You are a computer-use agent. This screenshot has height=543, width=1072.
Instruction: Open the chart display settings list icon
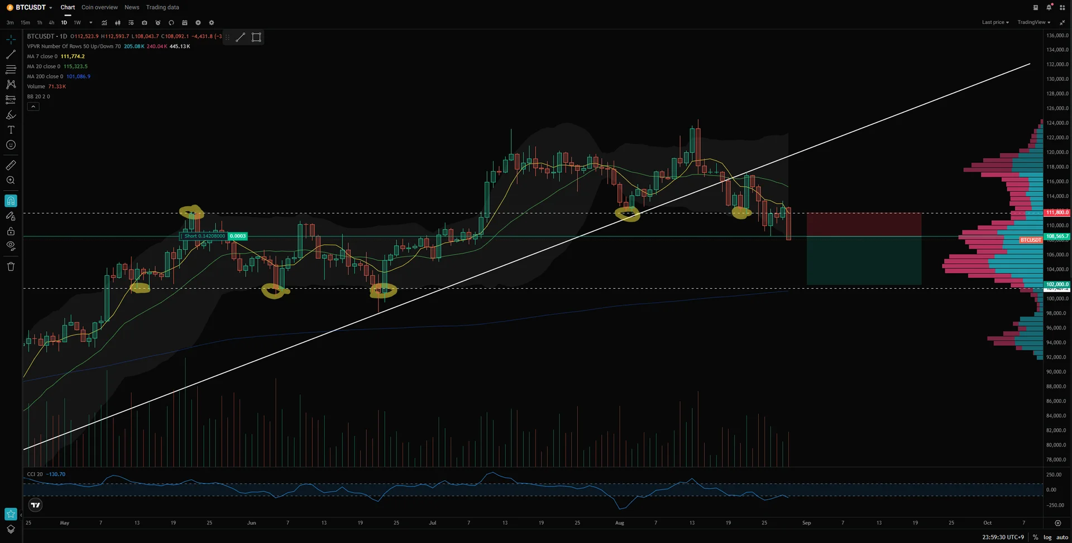131,23
